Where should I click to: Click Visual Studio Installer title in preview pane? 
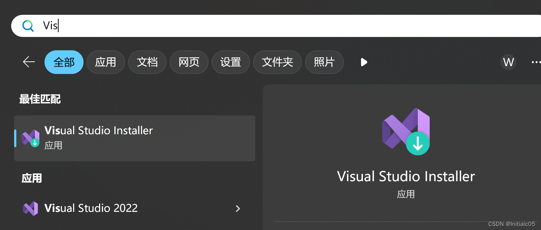[x=406, y=176]
